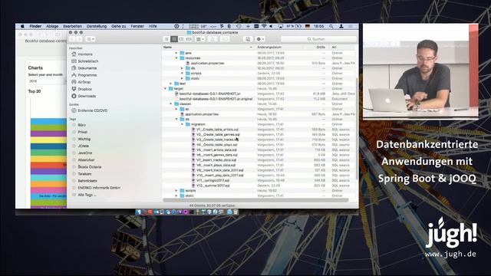Collapse the target folder
Image resolution: width=491 pixels, height=276 pixels.
[166, 89]
